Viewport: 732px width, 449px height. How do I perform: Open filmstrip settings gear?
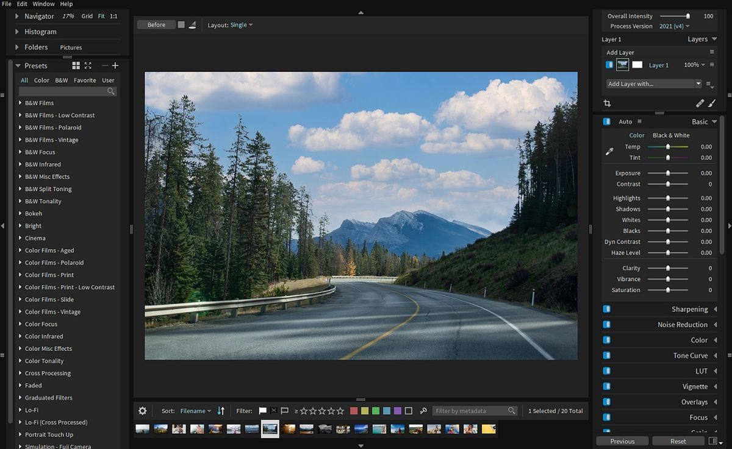tap(143, 411)
